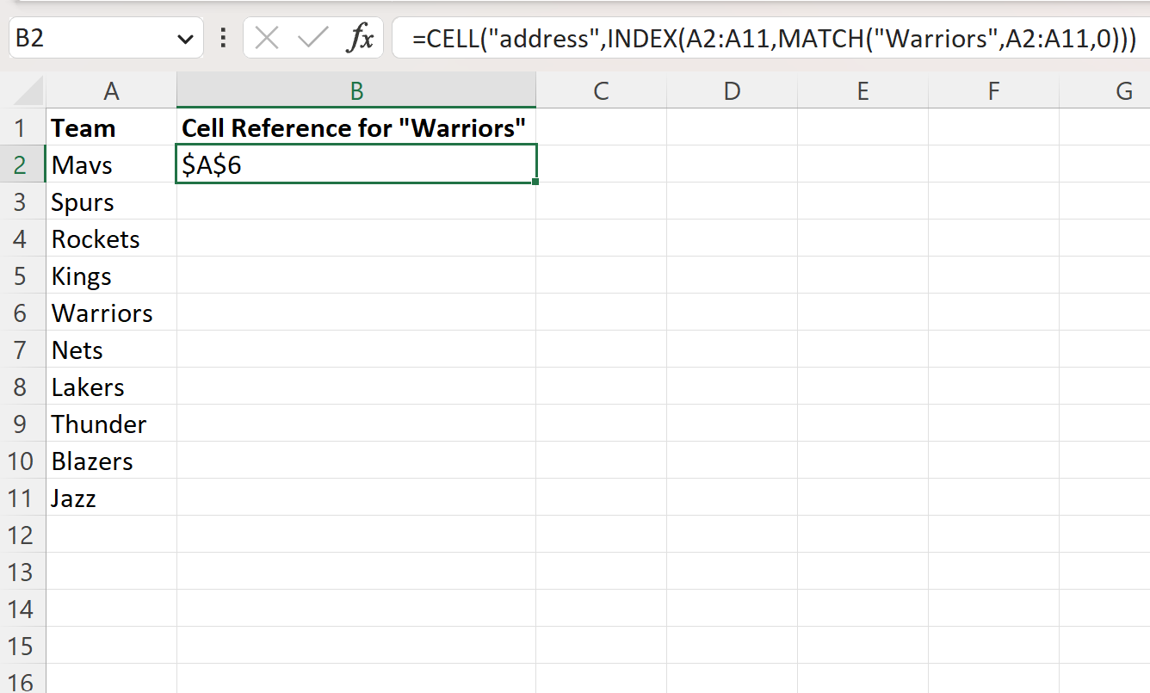Viewport: 1150px width, 693px height.
Task: Click the three-dot separator beside the Name Box
Action: coord(223,37)
